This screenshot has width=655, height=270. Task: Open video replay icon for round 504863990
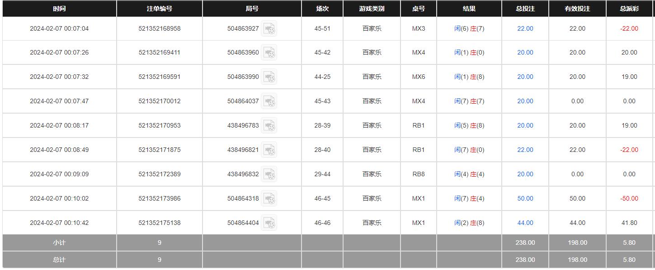tap(269, 77)
